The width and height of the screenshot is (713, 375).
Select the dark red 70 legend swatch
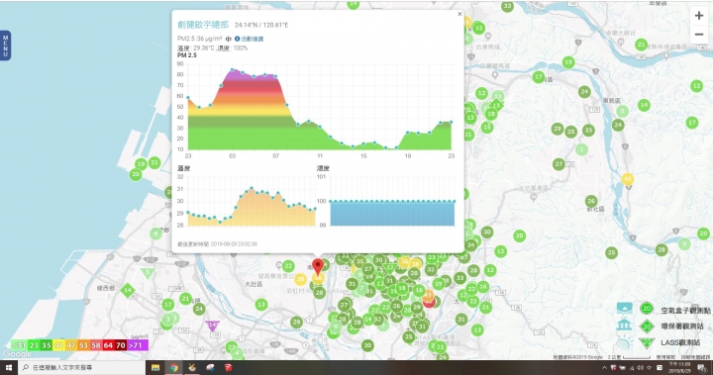tap(121, 345)
